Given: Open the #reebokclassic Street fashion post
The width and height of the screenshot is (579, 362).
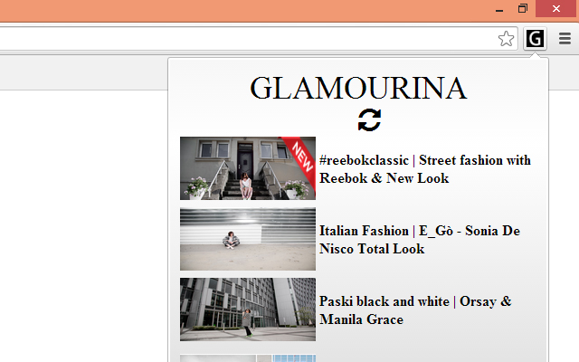Looking at the screenshot, I should click(425, 169).
